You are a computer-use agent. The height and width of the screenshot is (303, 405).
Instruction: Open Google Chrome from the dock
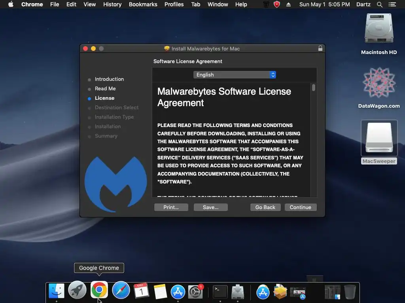coord(99,290)
